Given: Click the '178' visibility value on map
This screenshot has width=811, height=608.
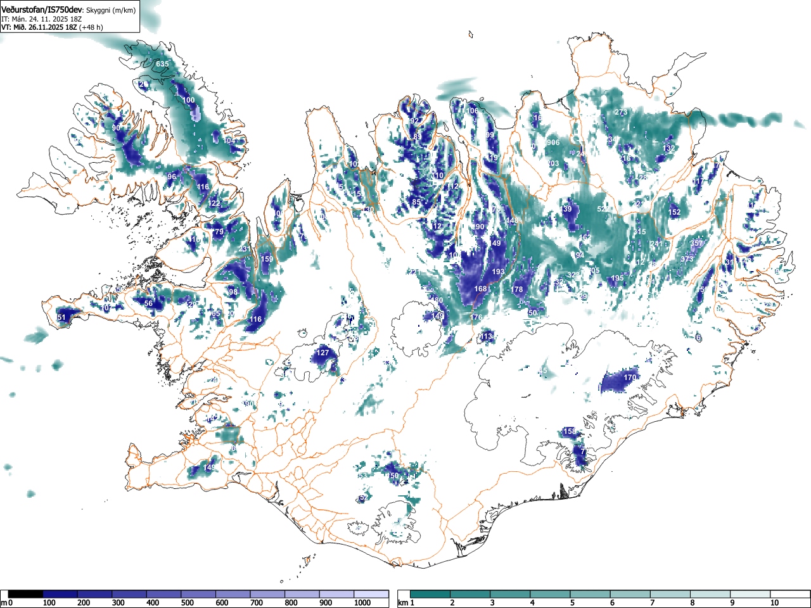Looking at the screenshot, I should tap(518, 289).
